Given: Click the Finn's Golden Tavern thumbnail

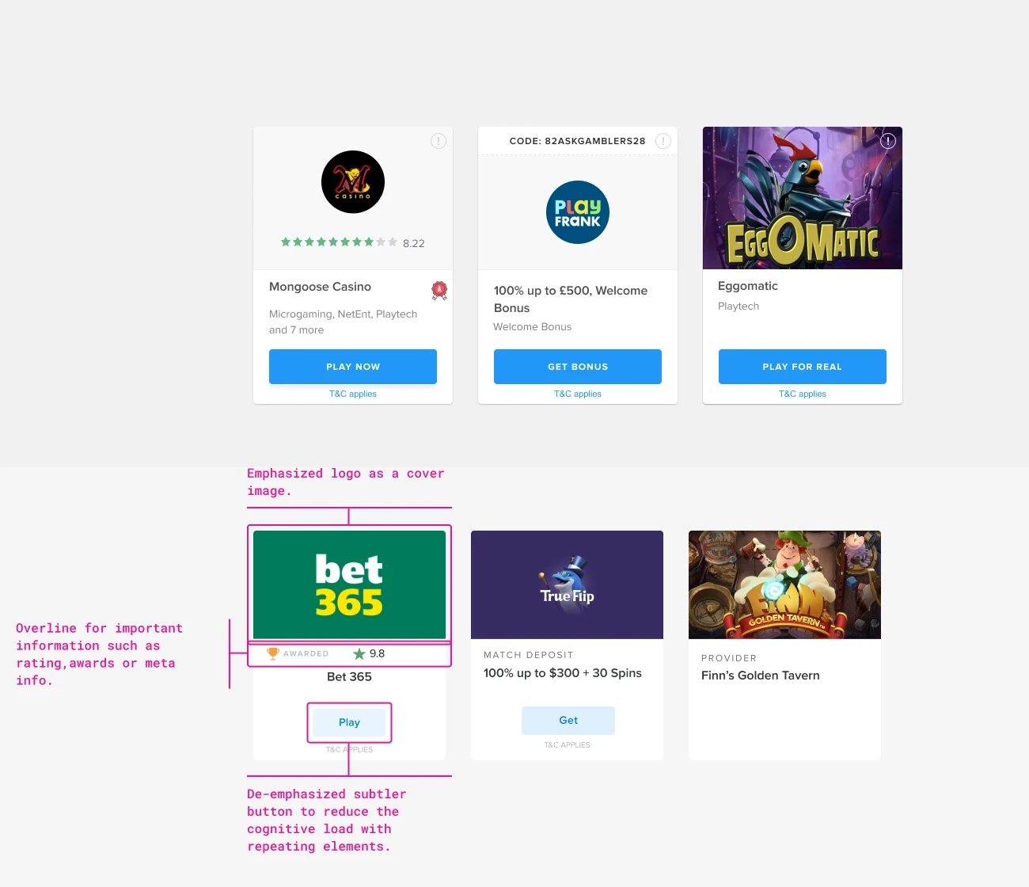Looking at the screenshot, I should pyautogui.click(x=784, y=584).
